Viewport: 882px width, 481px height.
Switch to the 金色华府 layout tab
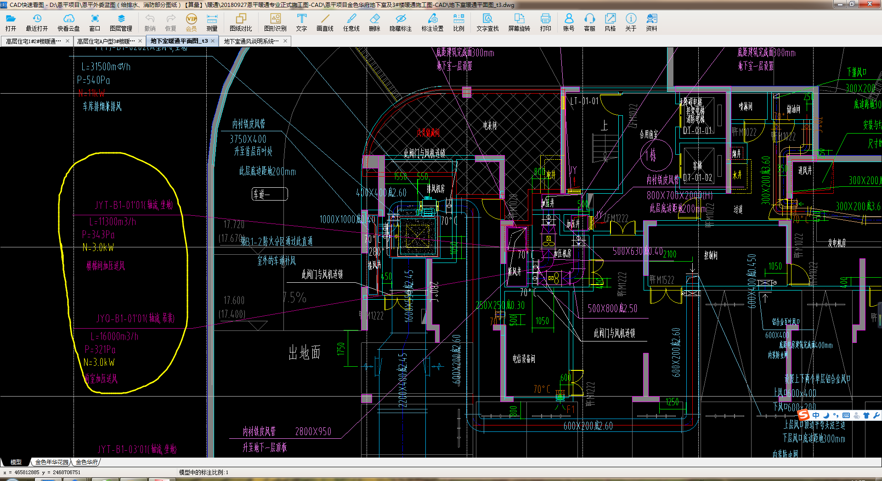[x=86, y=462]
